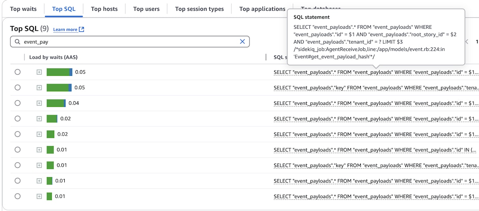
Task: Clear the event_pay search with the X icon
Action: 242,41
